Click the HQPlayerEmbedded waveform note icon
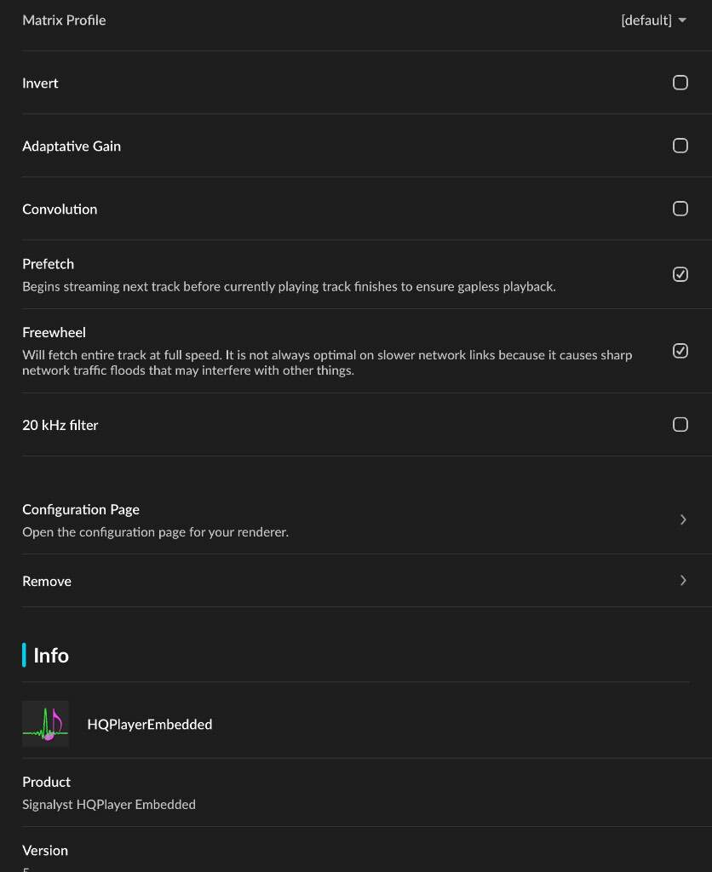This screenshot has height=872, width=712. click(x=45, y=724)
